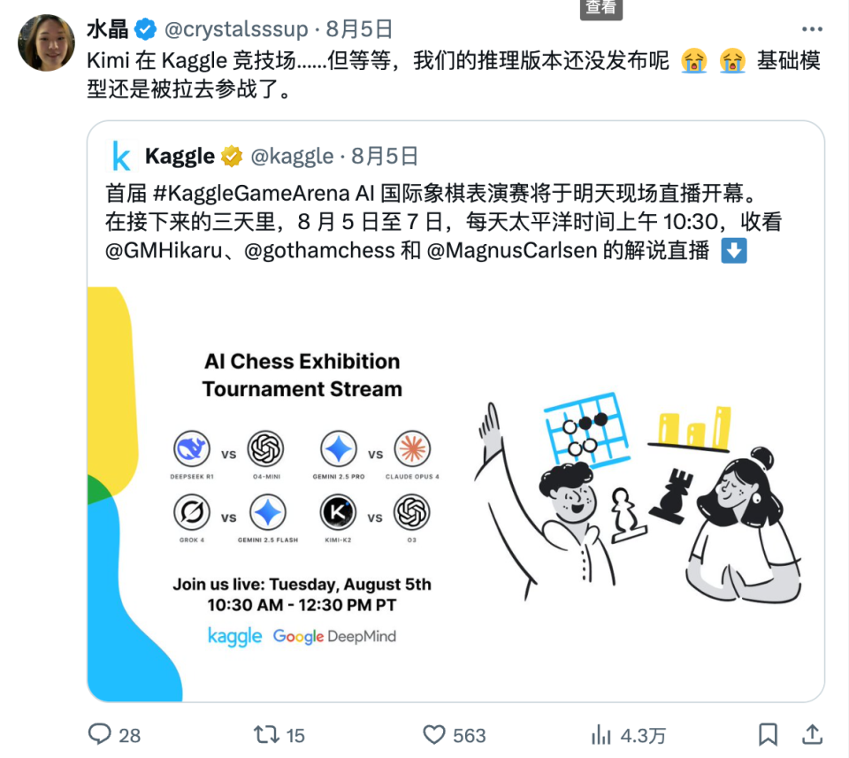Open the @gothamchess mention
849x758 pixels.
(x=319, y=250)
